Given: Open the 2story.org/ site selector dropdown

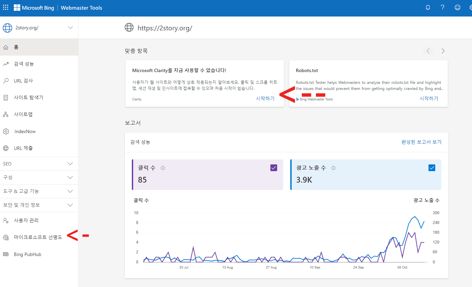Looking at the screenshot, I should pyautogui.click(x=39, y=28).
